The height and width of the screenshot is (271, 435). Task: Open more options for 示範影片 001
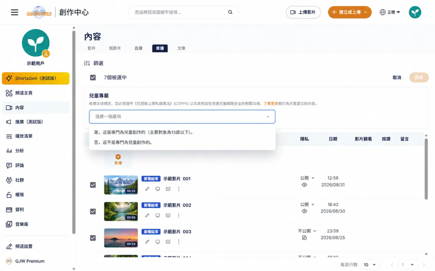pyautogui.click(x=179, y=189)
